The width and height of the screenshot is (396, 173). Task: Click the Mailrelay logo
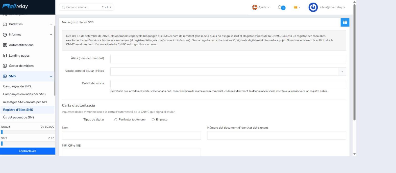click(x=15, y=6)
